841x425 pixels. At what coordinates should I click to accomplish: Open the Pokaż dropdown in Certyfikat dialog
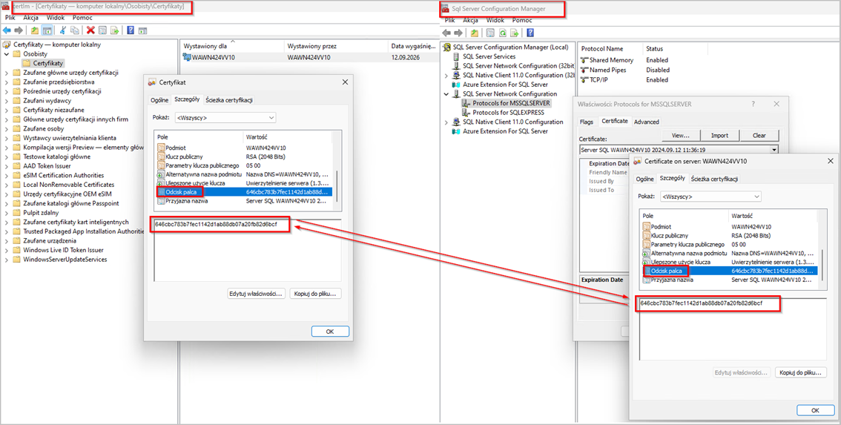[271, 117]
